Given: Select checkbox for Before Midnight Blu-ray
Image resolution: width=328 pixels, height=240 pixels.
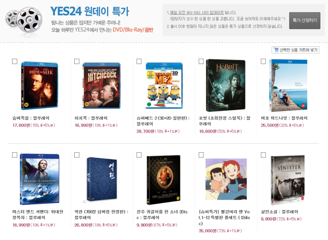Looking at the screenshot, I should [263, 62].
